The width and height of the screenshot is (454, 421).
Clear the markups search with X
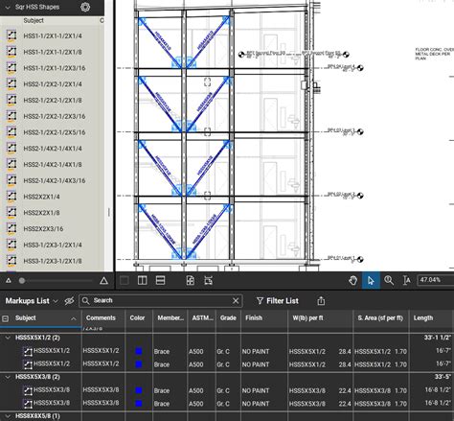(236, 300)
